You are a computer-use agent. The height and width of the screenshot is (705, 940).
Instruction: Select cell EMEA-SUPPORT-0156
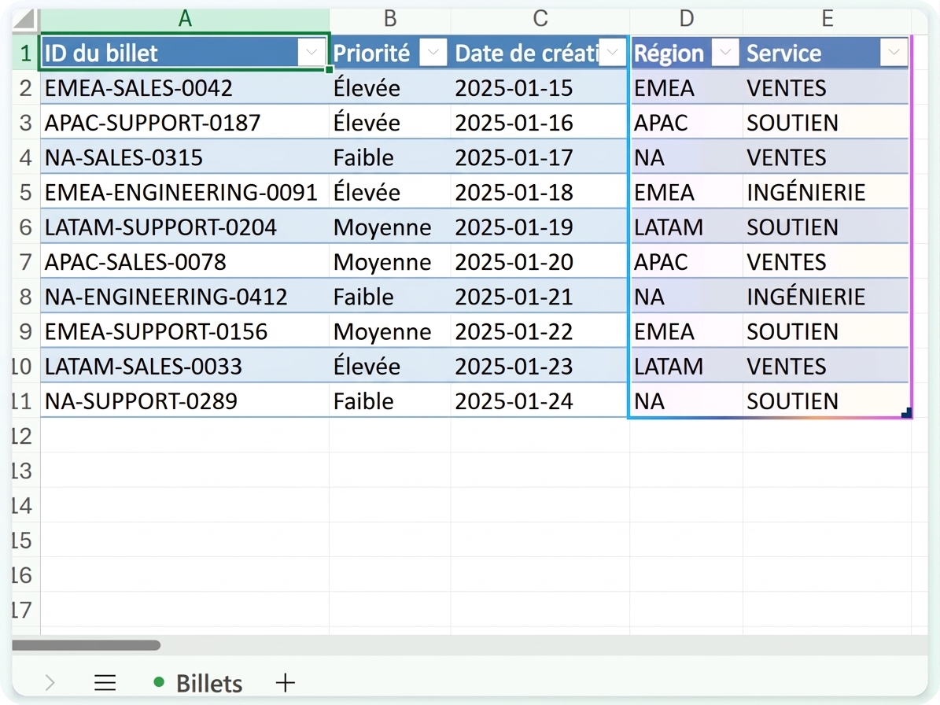(185, 331)
